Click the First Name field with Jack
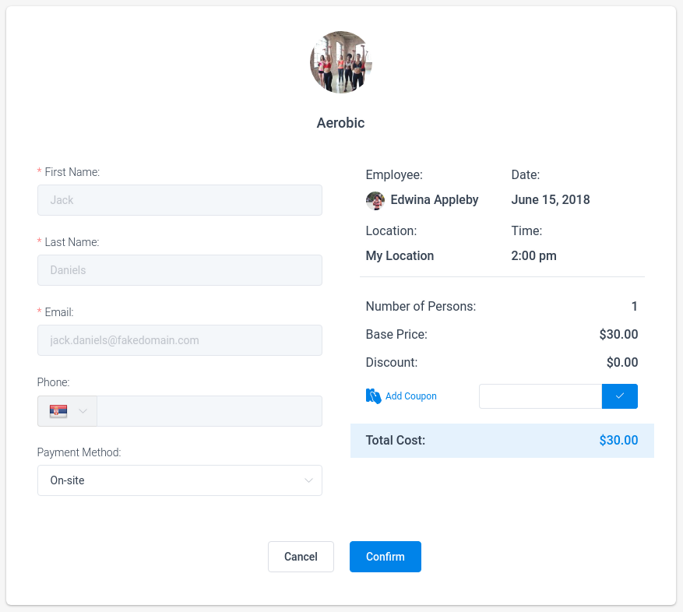 coord(179,200)
